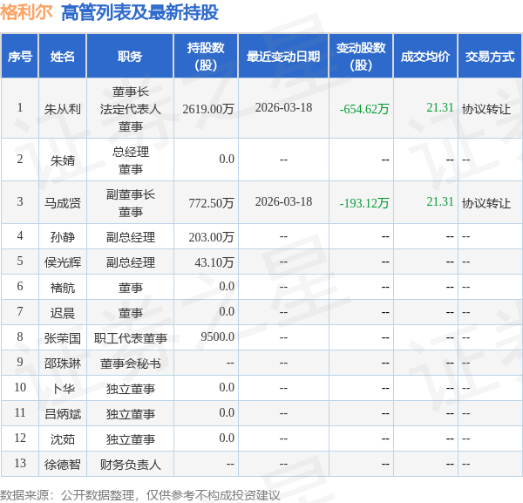Click the holding value 2619.00万

point(208,109)
